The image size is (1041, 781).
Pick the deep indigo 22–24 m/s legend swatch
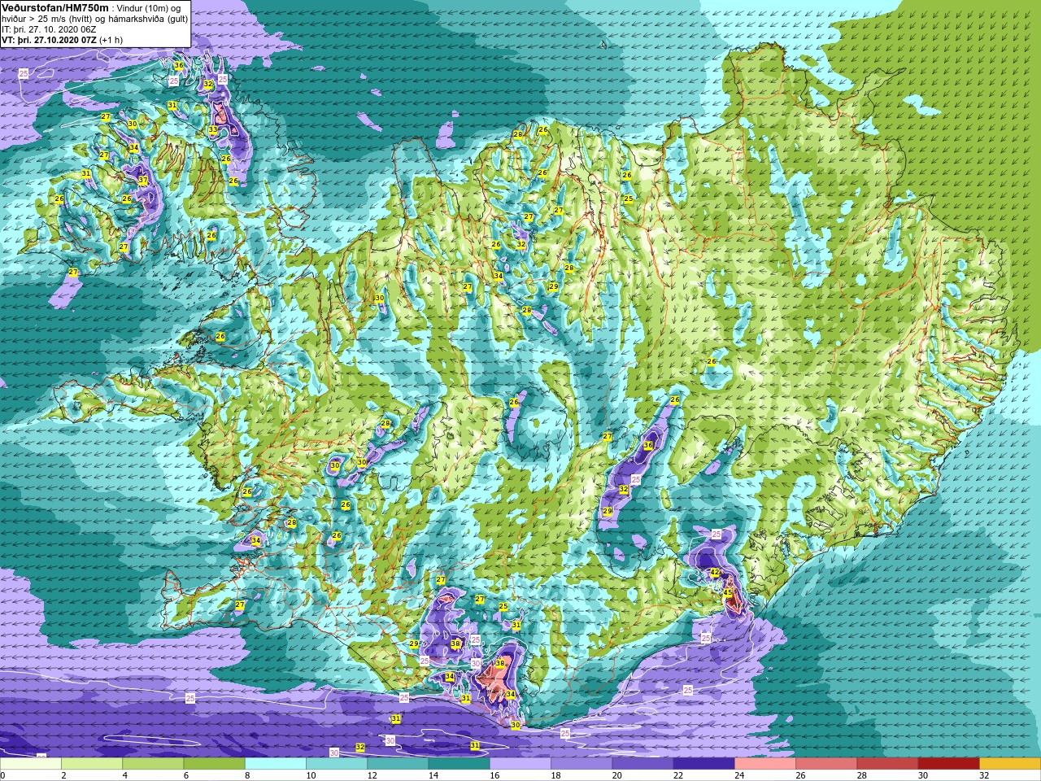coord(704,764)
